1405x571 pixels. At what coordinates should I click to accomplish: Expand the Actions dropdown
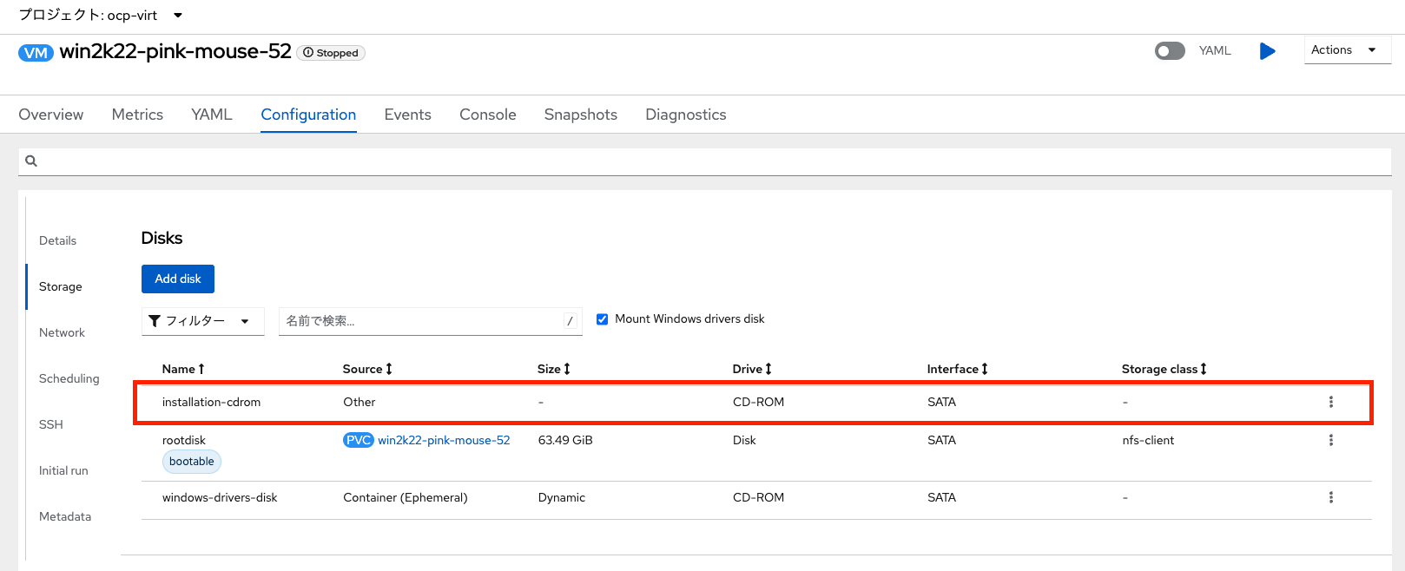point(1346,50)
